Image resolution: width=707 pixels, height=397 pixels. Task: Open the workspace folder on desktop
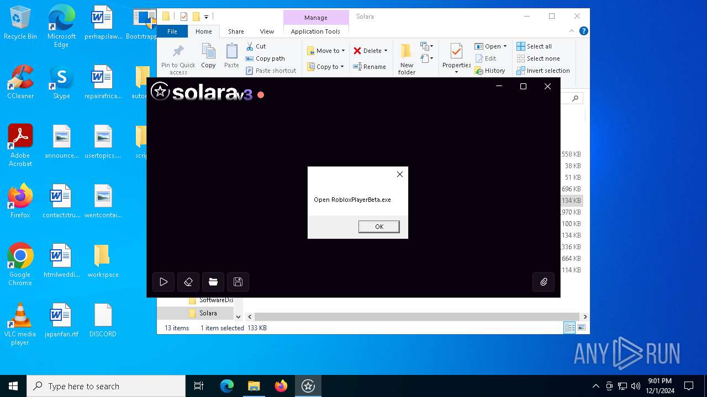coord(103,261)
